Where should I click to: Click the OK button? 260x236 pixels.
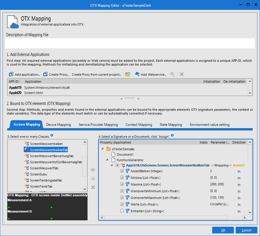click(223, 230)
